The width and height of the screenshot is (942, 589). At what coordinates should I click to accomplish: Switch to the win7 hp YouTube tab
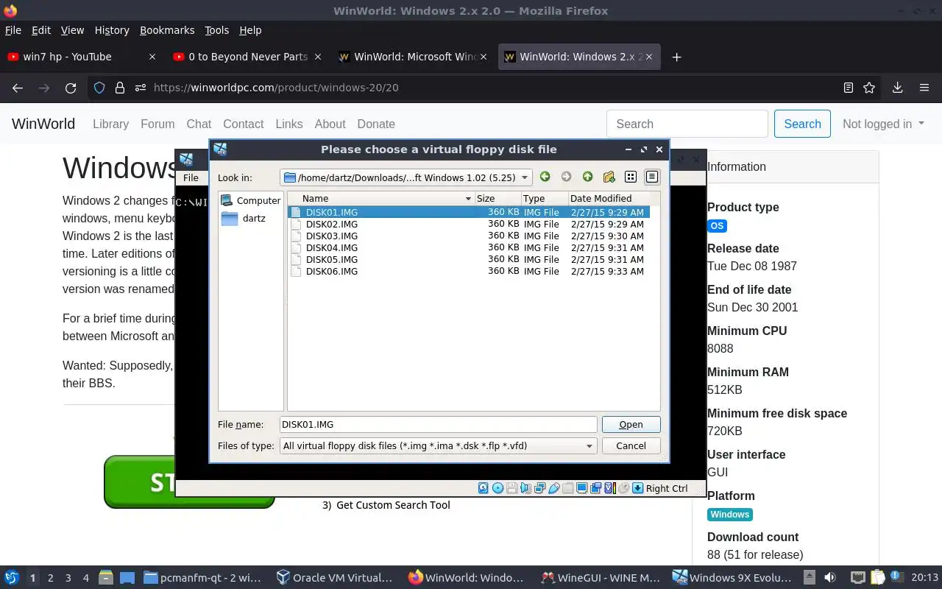point(81,57)
